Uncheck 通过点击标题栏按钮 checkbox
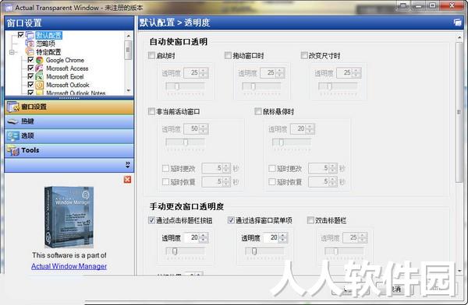 151,220
